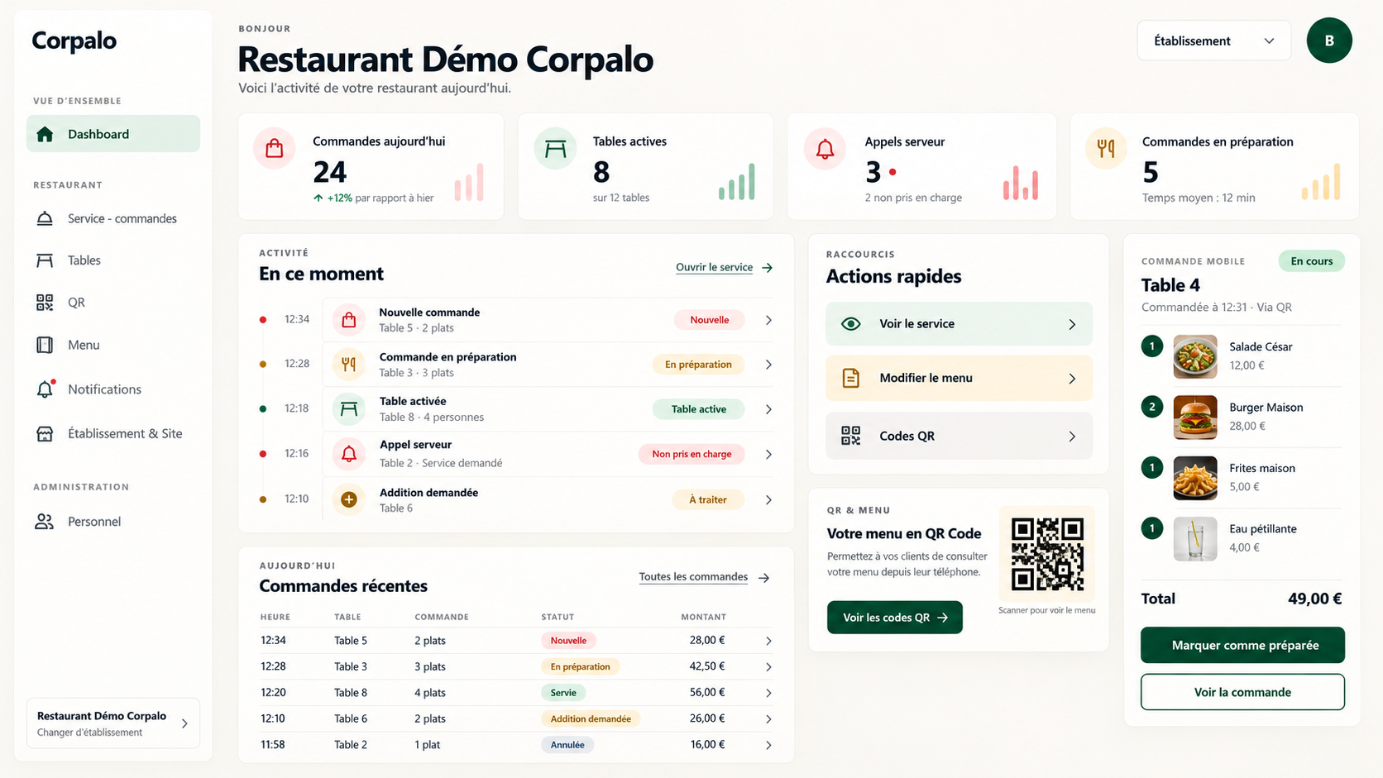Click the QR code icon in sidebar
1383x778 pixels.
pyautogui.click(x=45, y=303)
